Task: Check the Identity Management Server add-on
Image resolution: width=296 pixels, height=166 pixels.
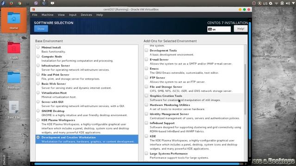Action: pos(146,114)
